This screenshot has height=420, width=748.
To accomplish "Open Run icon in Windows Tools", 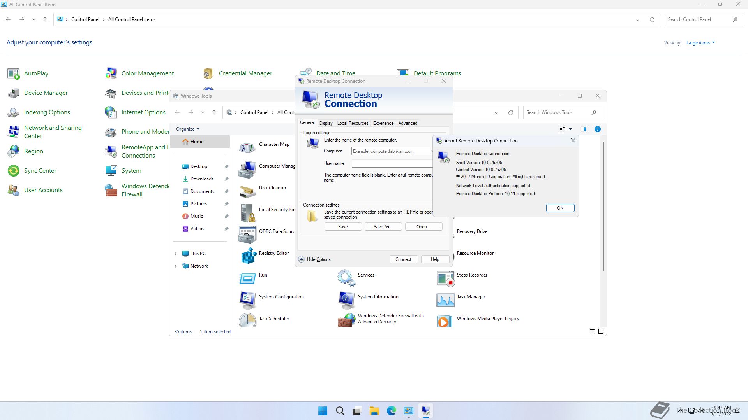I will [248, 278].
